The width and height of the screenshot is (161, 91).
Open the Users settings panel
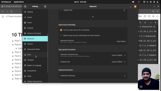[x=35, y=76]
